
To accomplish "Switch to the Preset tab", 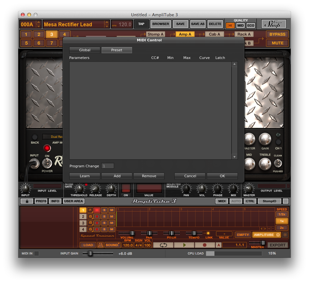I will click(x=117, y=50).
